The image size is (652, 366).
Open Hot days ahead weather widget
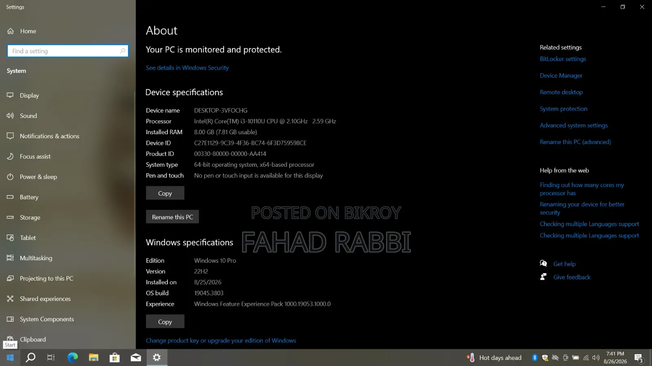[x=494, y=357]
